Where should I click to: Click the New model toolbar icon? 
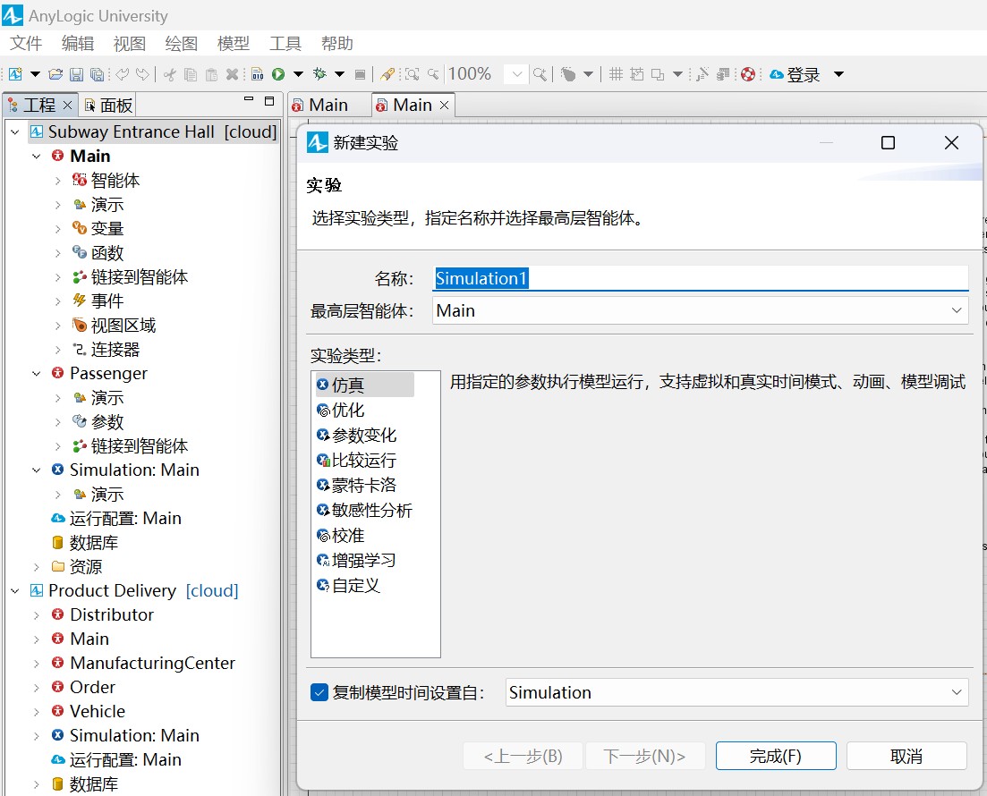pyautogui.click(x=15, y=74)
